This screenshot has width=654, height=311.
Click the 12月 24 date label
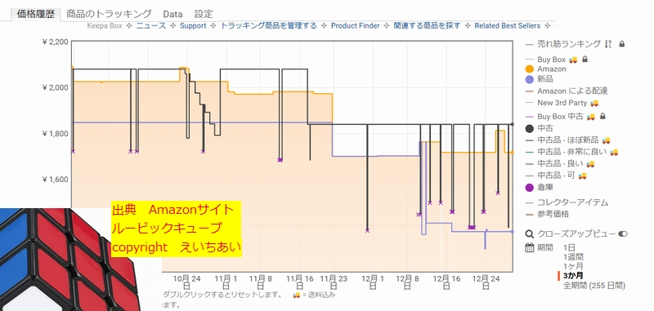coord(486,282)
